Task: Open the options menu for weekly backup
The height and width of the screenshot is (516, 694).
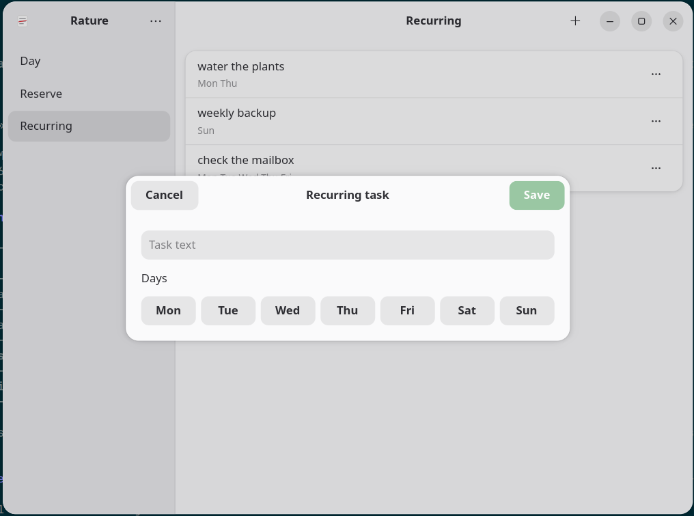Action: coord(656,121)
